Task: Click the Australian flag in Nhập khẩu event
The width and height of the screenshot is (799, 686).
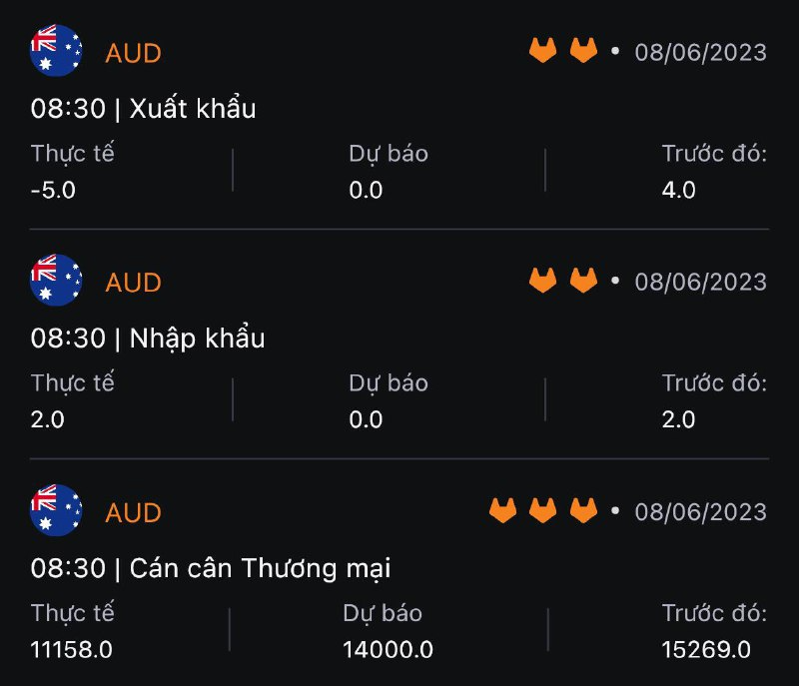Action: [56, 281]
